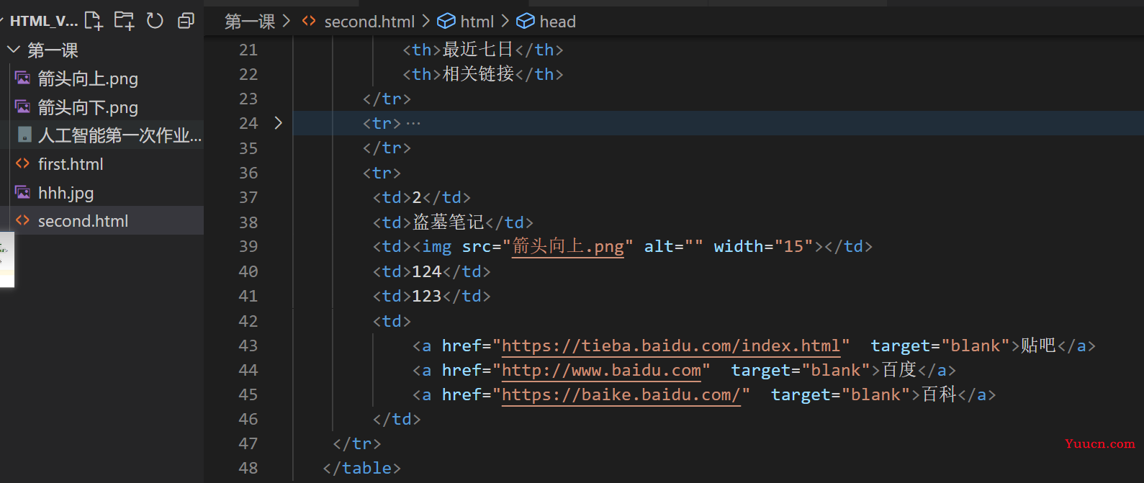Click the New File icon in explorer header
Screen dimensions: 1144x483
(94, 21)
